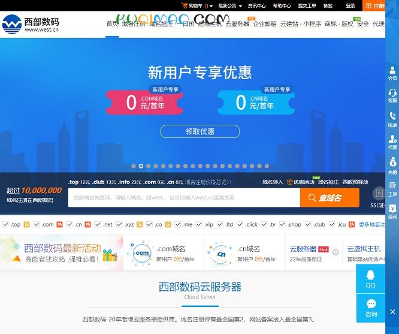Open the 会员 member sidebar icon
Viewport: 399px width, 334px height.
(392, 73)
